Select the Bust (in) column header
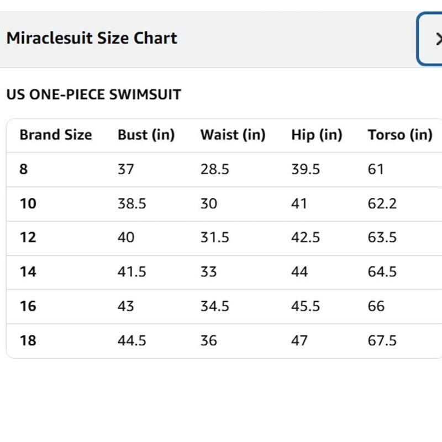442x442 pixels. (x=146, y=135)
